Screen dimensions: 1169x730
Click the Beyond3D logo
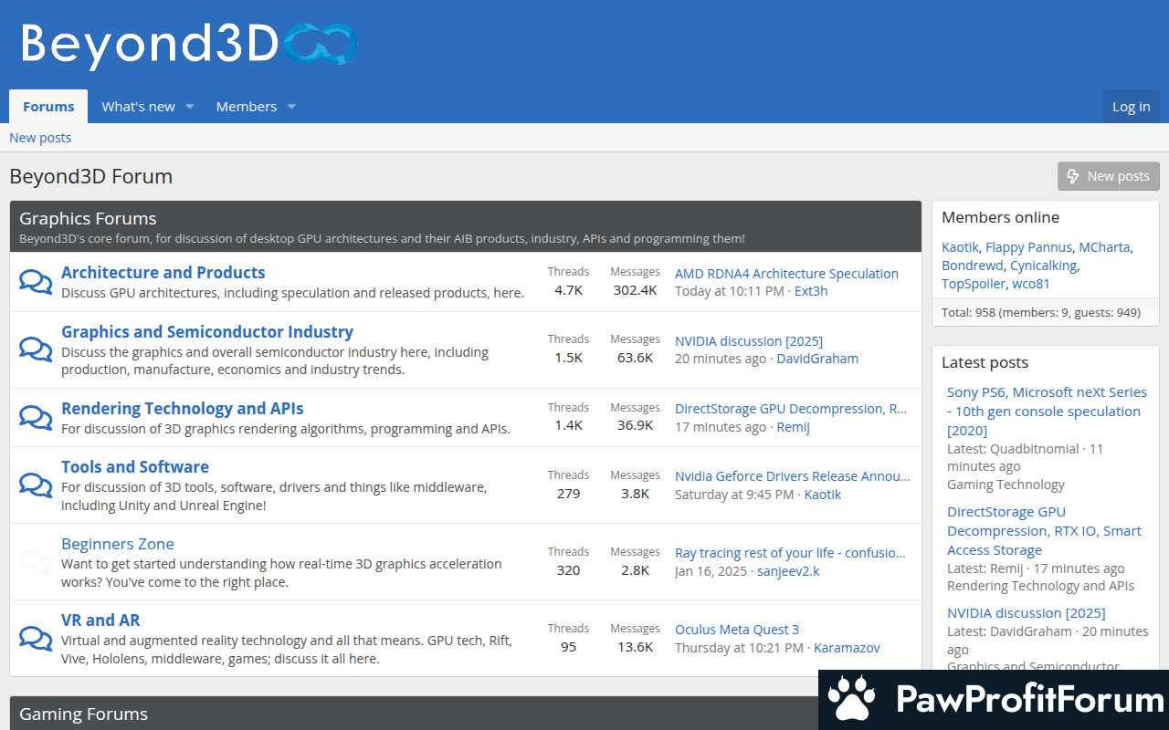click(189, 45)
